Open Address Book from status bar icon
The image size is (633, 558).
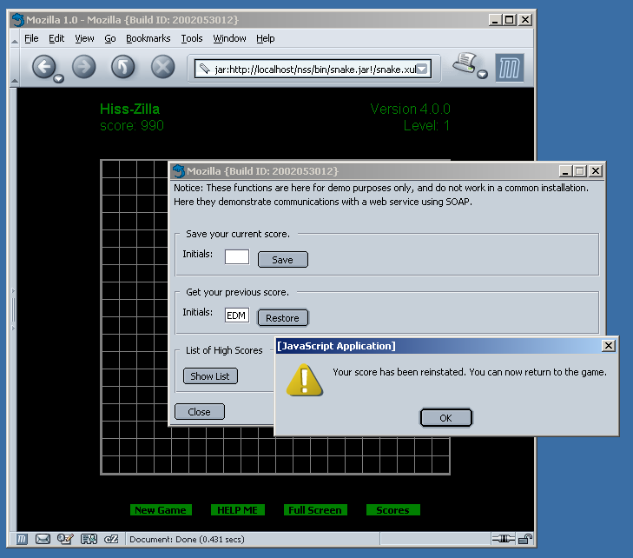coord(88,540)
